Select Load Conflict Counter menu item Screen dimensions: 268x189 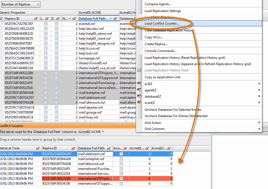[x=162, y=24]
